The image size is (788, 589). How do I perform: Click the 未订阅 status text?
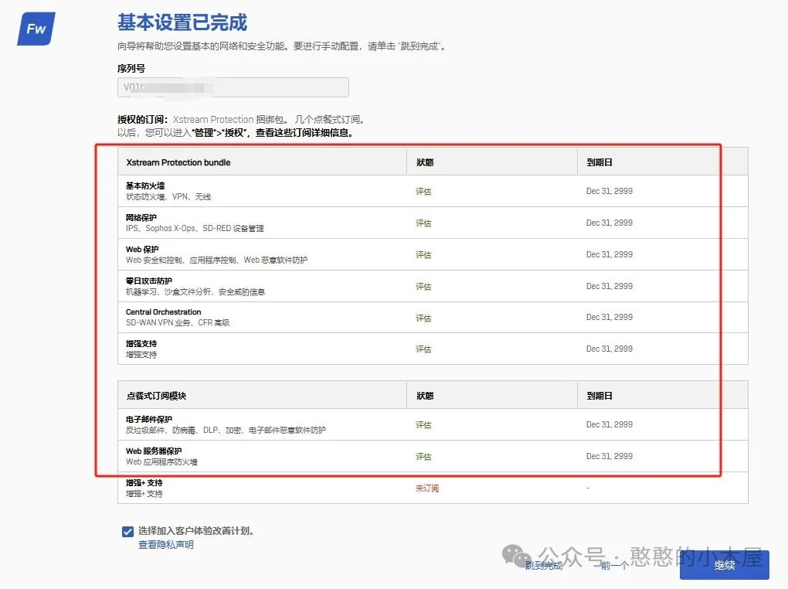[427, 488]
